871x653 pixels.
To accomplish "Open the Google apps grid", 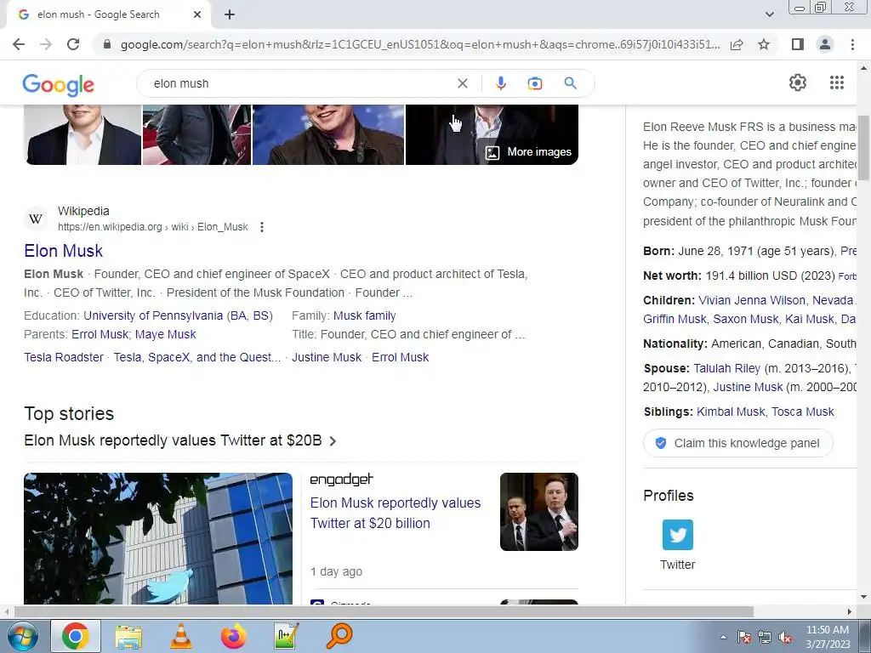I will [x=837, y=82].
